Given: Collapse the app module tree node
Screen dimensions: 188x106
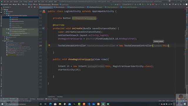Looking at the screenshot, I should [3, 10].
